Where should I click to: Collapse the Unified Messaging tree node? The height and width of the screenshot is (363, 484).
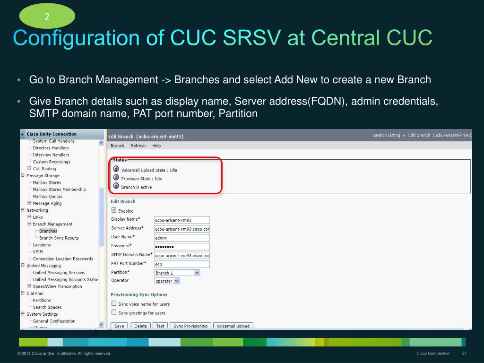click(23, 266)
